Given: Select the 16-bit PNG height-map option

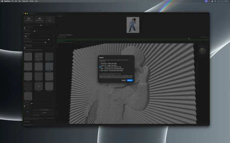Looking at the screenshot, I should pyautogui.click(x=108, y=64).
